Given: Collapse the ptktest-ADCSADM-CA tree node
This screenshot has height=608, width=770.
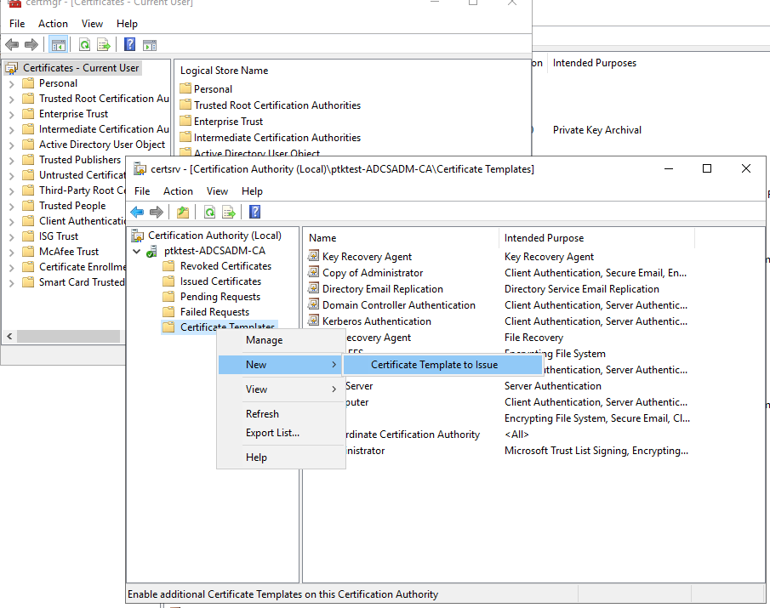Looking at the screenshot, I should [x=136, y=251].
